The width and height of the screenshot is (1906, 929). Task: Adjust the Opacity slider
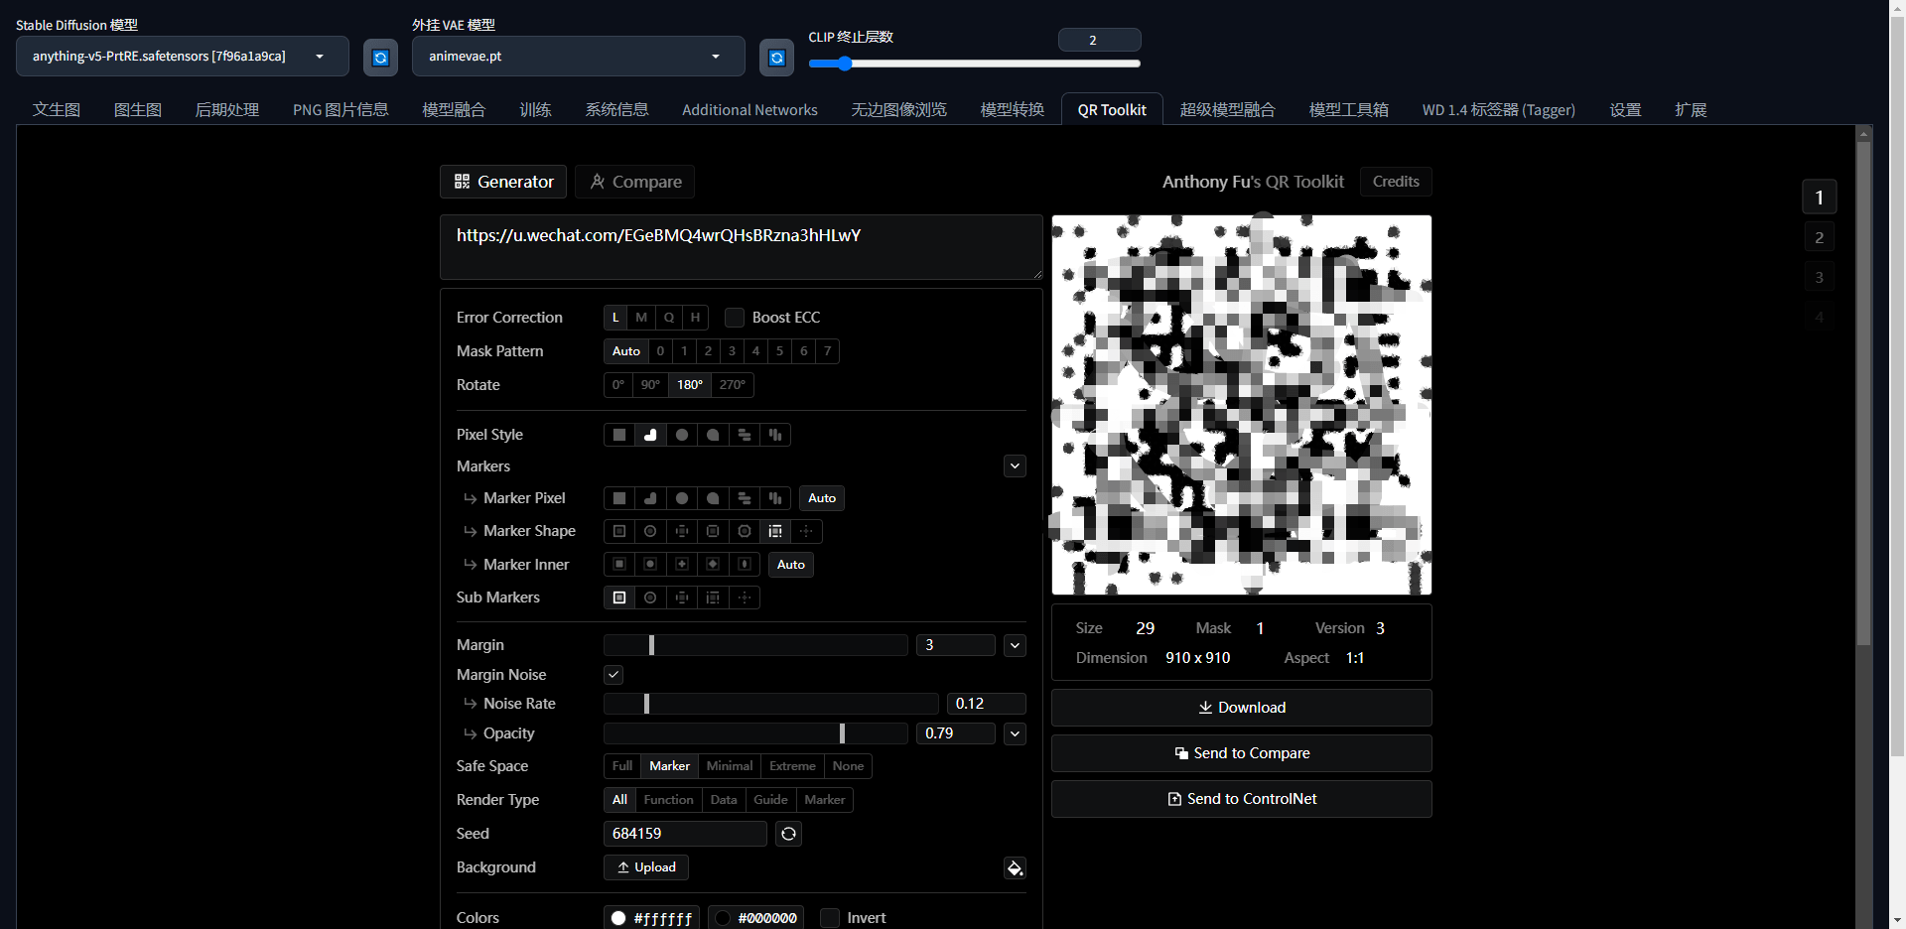[x=842, y=733]
